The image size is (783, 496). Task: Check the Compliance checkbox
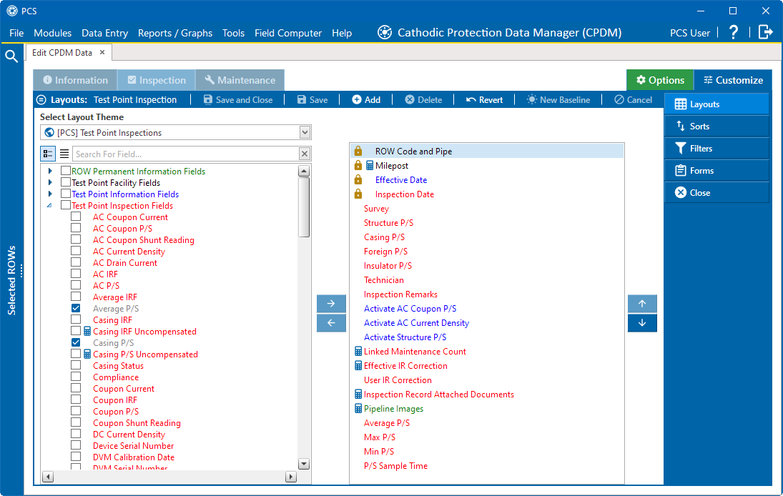click(x=76, y=377)
